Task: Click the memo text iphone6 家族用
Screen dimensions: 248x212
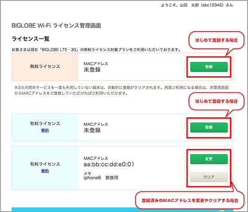Action: click(101, 178)
